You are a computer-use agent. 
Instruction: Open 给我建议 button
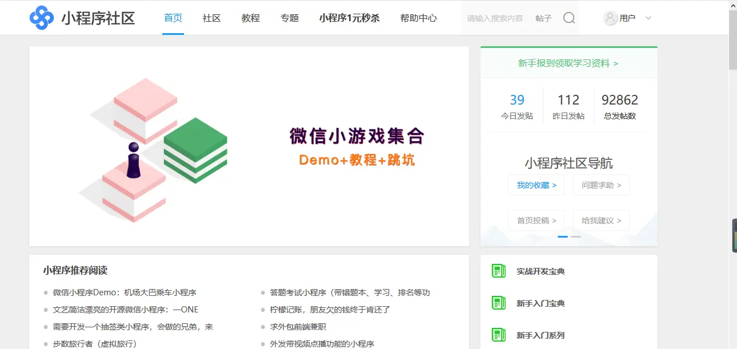(x=601, y=220)
